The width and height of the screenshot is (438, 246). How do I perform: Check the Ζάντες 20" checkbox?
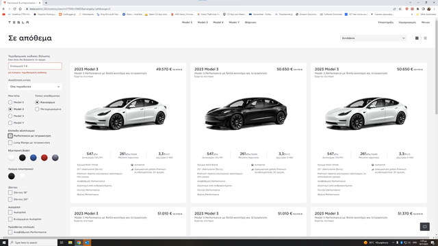pyautogui.click(x=10, y=199)
